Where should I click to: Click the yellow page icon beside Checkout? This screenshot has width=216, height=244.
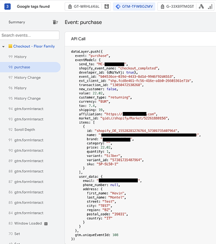(x=10, y=46)
